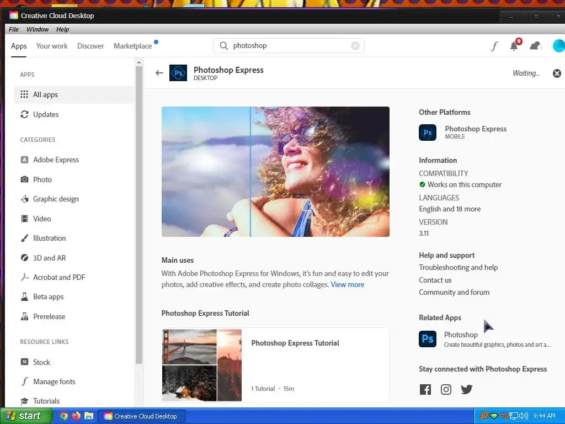
Task: Click the sidebar vertical scrollbar
Action: coord(139,215)
